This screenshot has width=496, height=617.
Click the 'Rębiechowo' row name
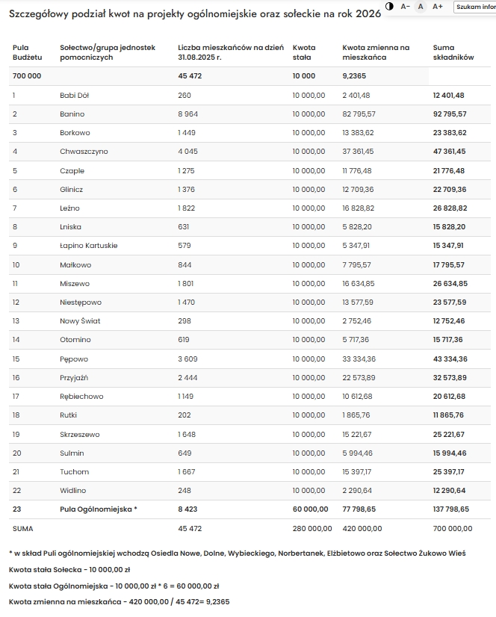81,396
